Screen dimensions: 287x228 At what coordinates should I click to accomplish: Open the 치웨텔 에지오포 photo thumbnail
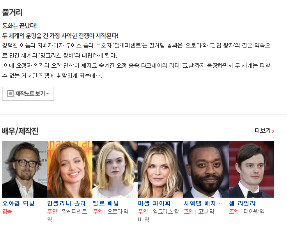206,169
